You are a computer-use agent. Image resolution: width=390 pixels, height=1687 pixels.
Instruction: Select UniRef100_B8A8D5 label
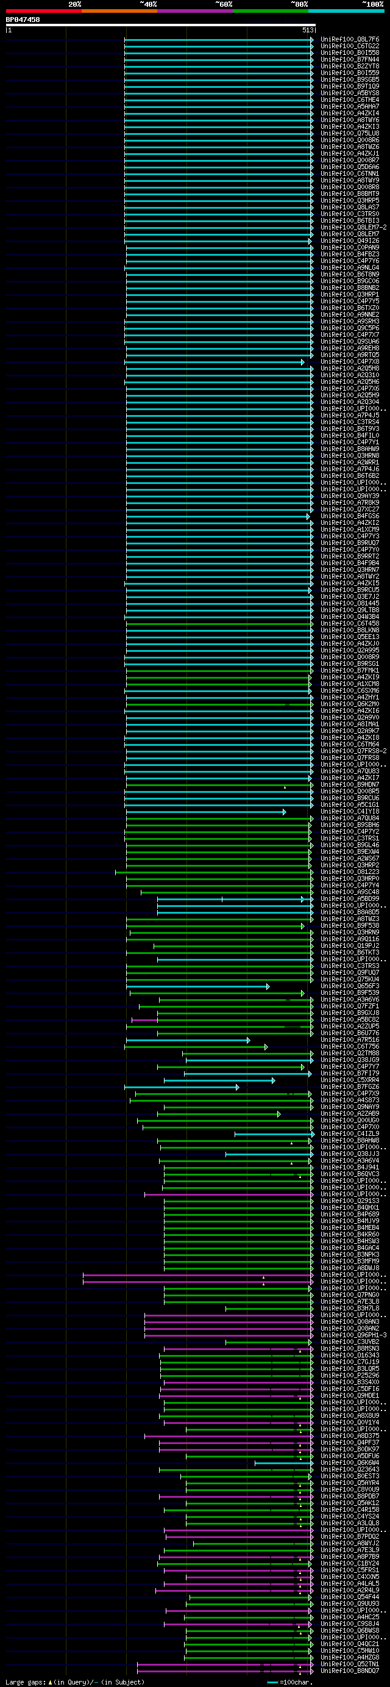click(x=349, y=912)
